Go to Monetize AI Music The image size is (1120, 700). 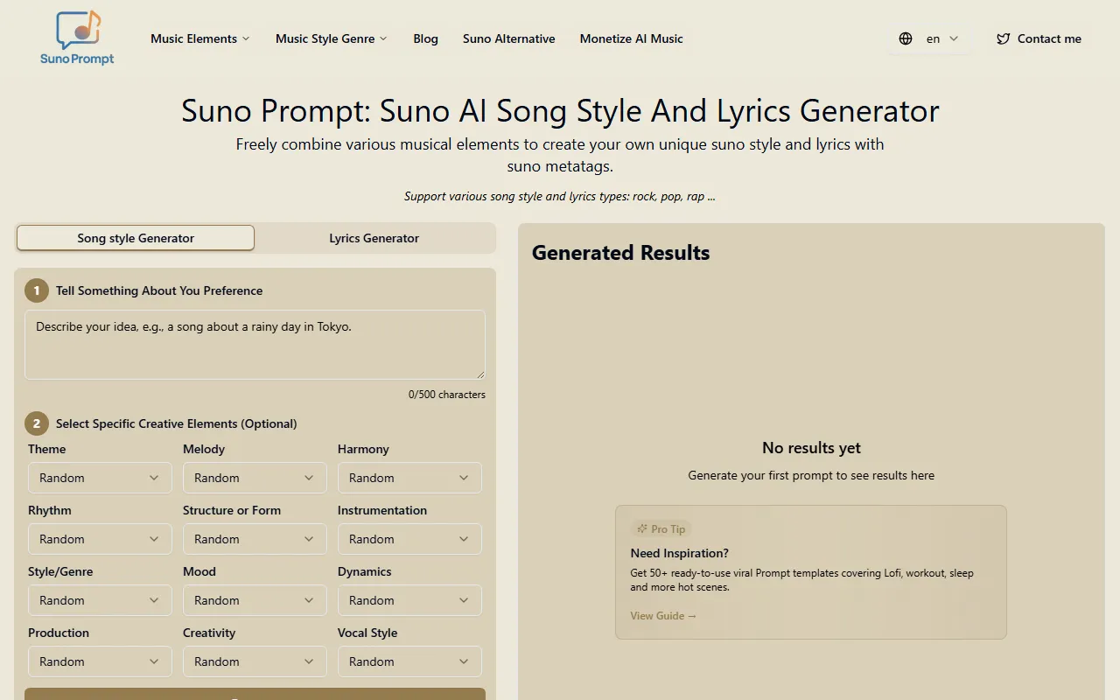tap(631, 38)
